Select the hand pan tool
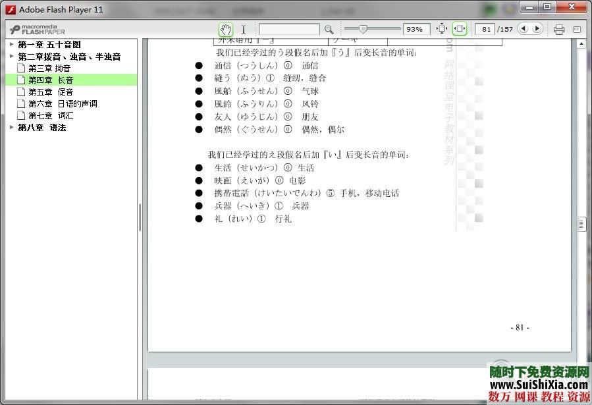The width and height of the screenshot is (592, 405). coord(226,29)
